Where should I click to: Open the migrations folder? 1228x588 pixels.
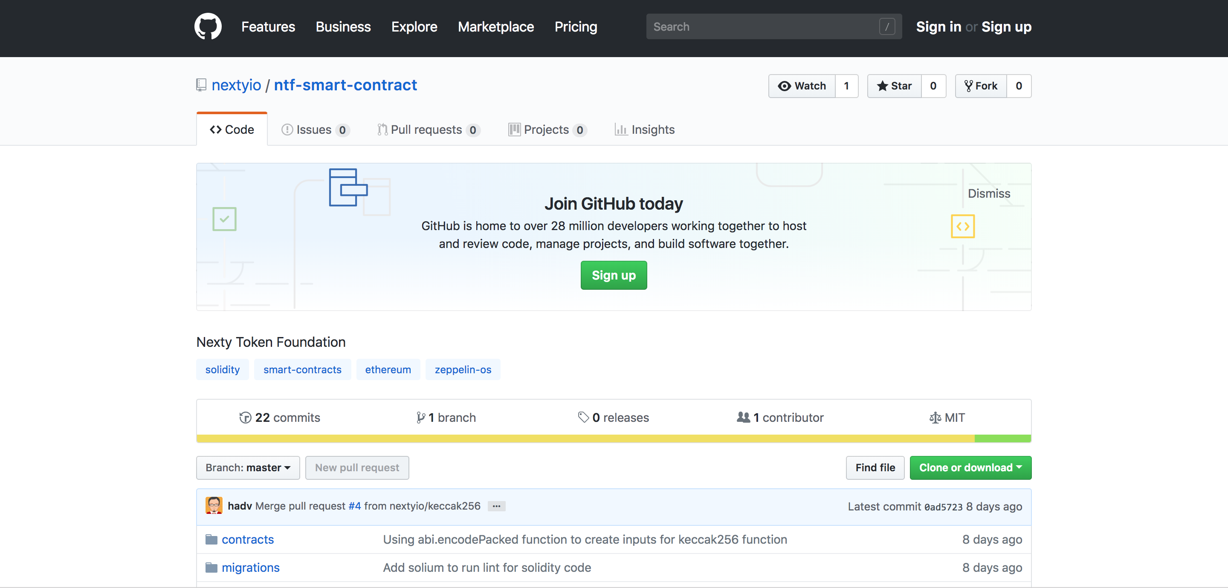[250, 568]
